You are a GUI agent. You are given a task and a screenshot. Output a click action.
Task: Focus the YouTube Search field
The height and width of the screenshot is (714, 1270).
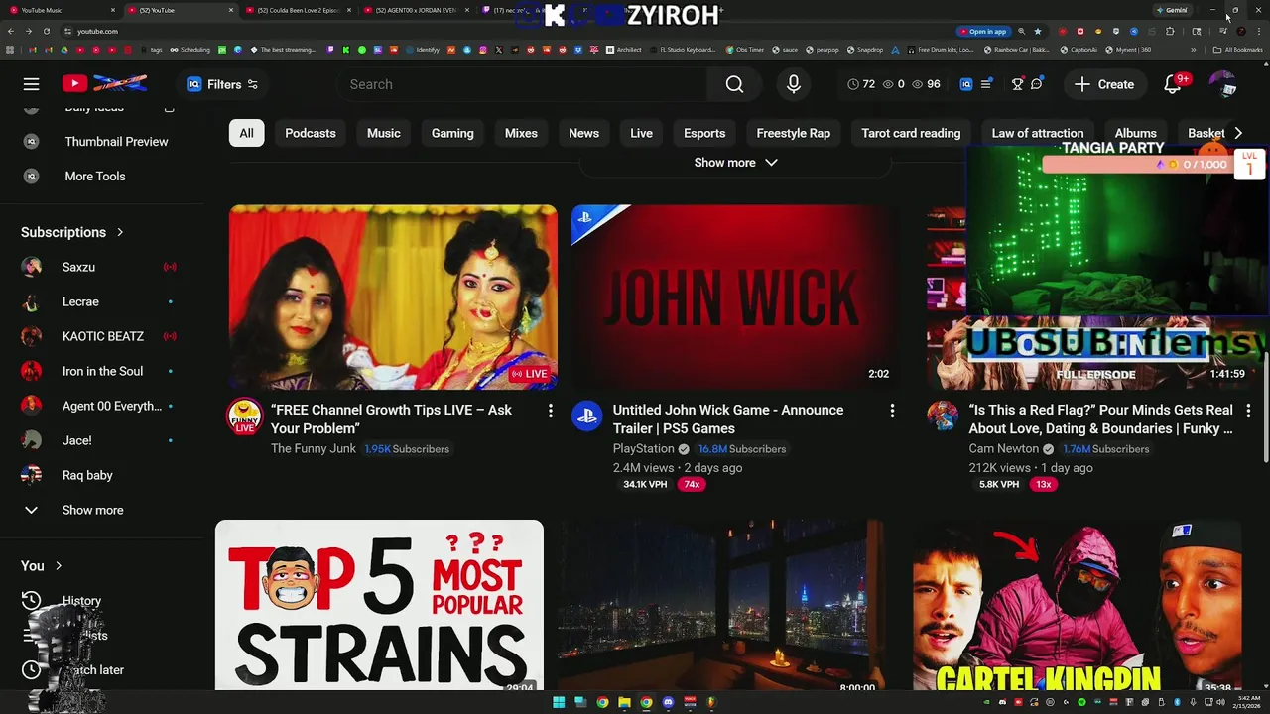tap(521, 84)
